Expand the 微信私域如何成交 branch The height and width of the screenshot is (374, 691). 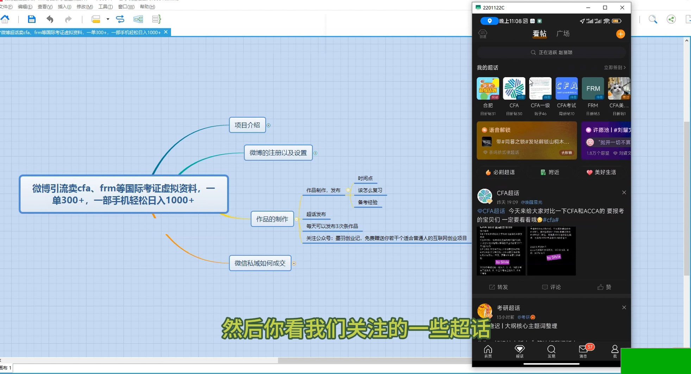pyautogui.click(x=294, y=263)
